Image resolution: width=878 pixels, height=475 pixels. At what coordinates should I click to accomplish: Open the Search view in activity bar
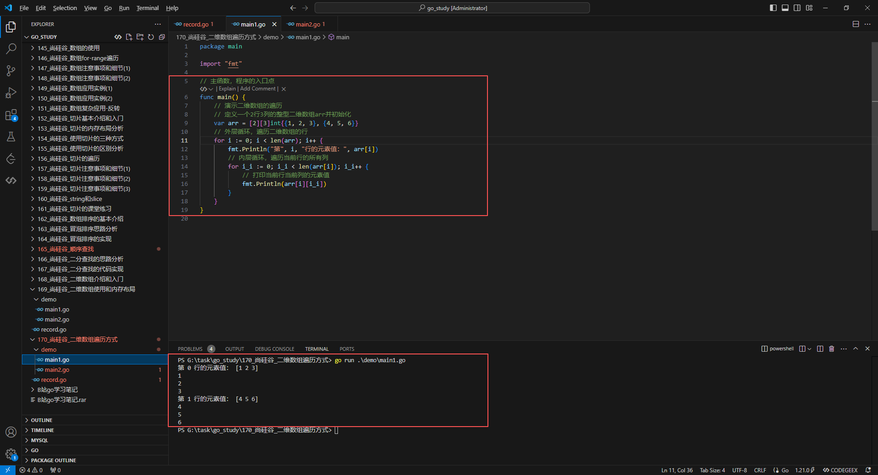[11, 48]
